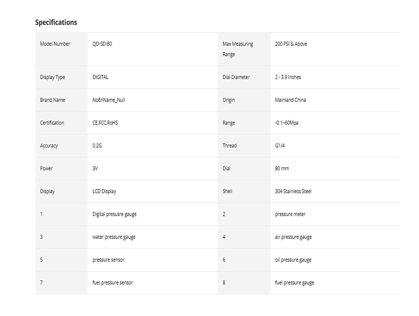Select the QD-SD-80 model number value
This screenshot has width=419, height=316.
coord(102,44)
